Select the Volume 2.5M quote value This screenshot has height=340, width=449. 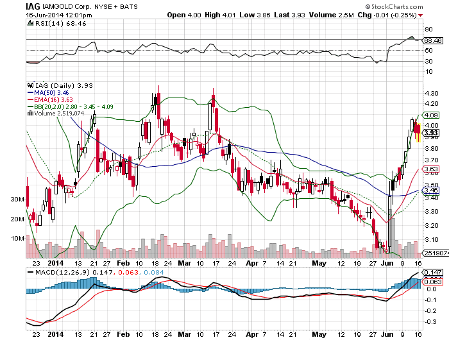click(332, 15)
